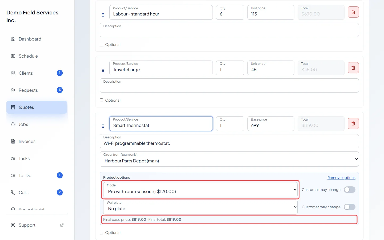Click the Travel charge Description field

tap(229, 85)
